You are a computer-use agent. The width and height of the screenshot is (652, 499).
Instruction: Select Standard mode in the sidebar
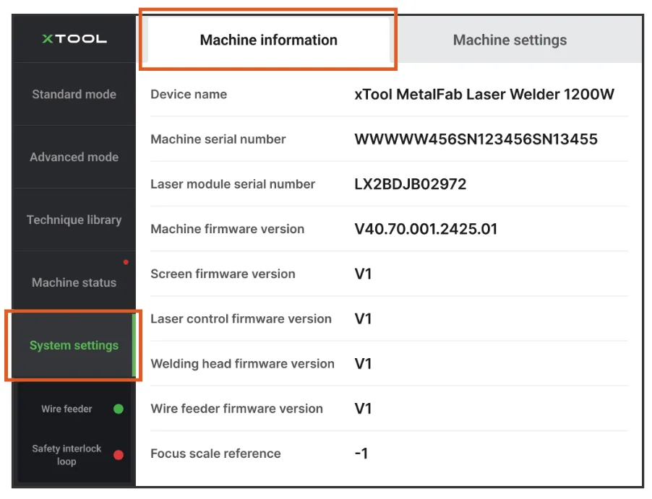tap(74, 95)
